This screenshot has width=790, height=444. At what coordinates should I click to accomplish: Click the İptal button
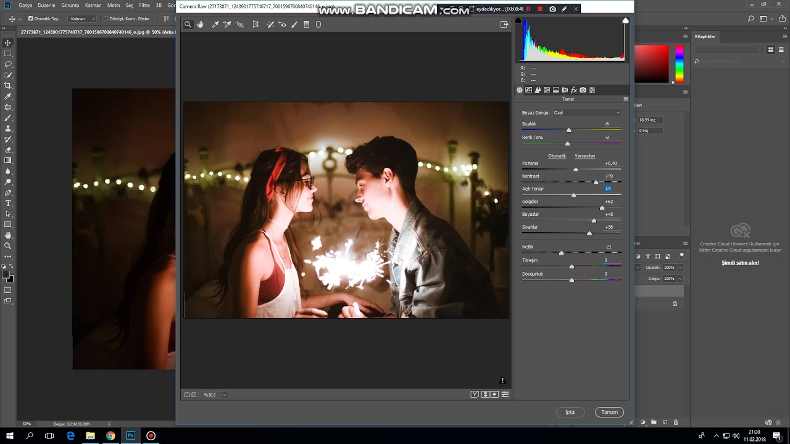coord(570,412)
